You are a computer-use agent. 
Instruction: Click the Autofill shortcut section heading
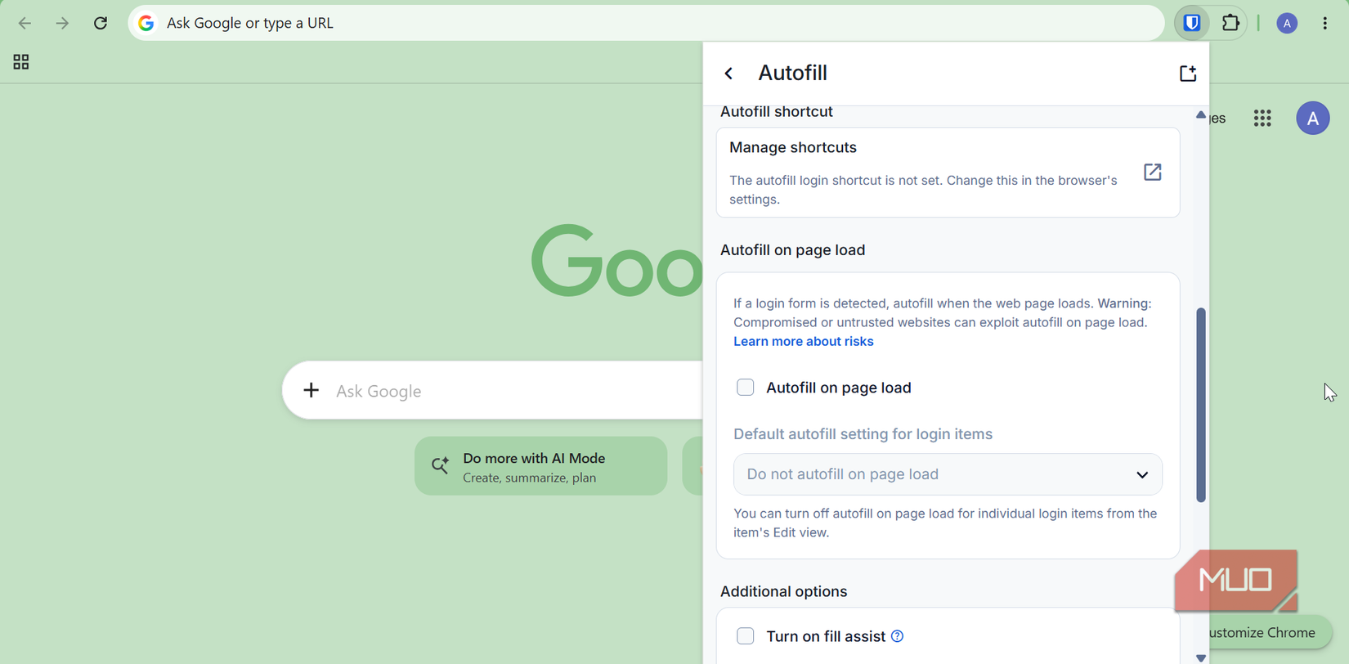click(x=776, y=112)
